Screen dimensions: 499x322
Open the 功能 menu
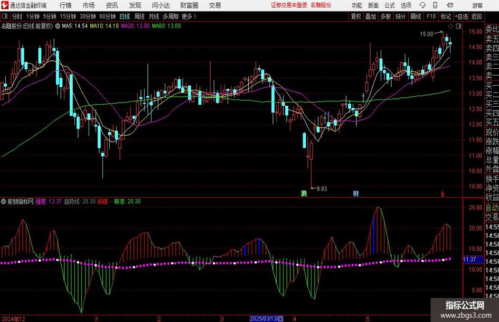[x=357, y=5]
